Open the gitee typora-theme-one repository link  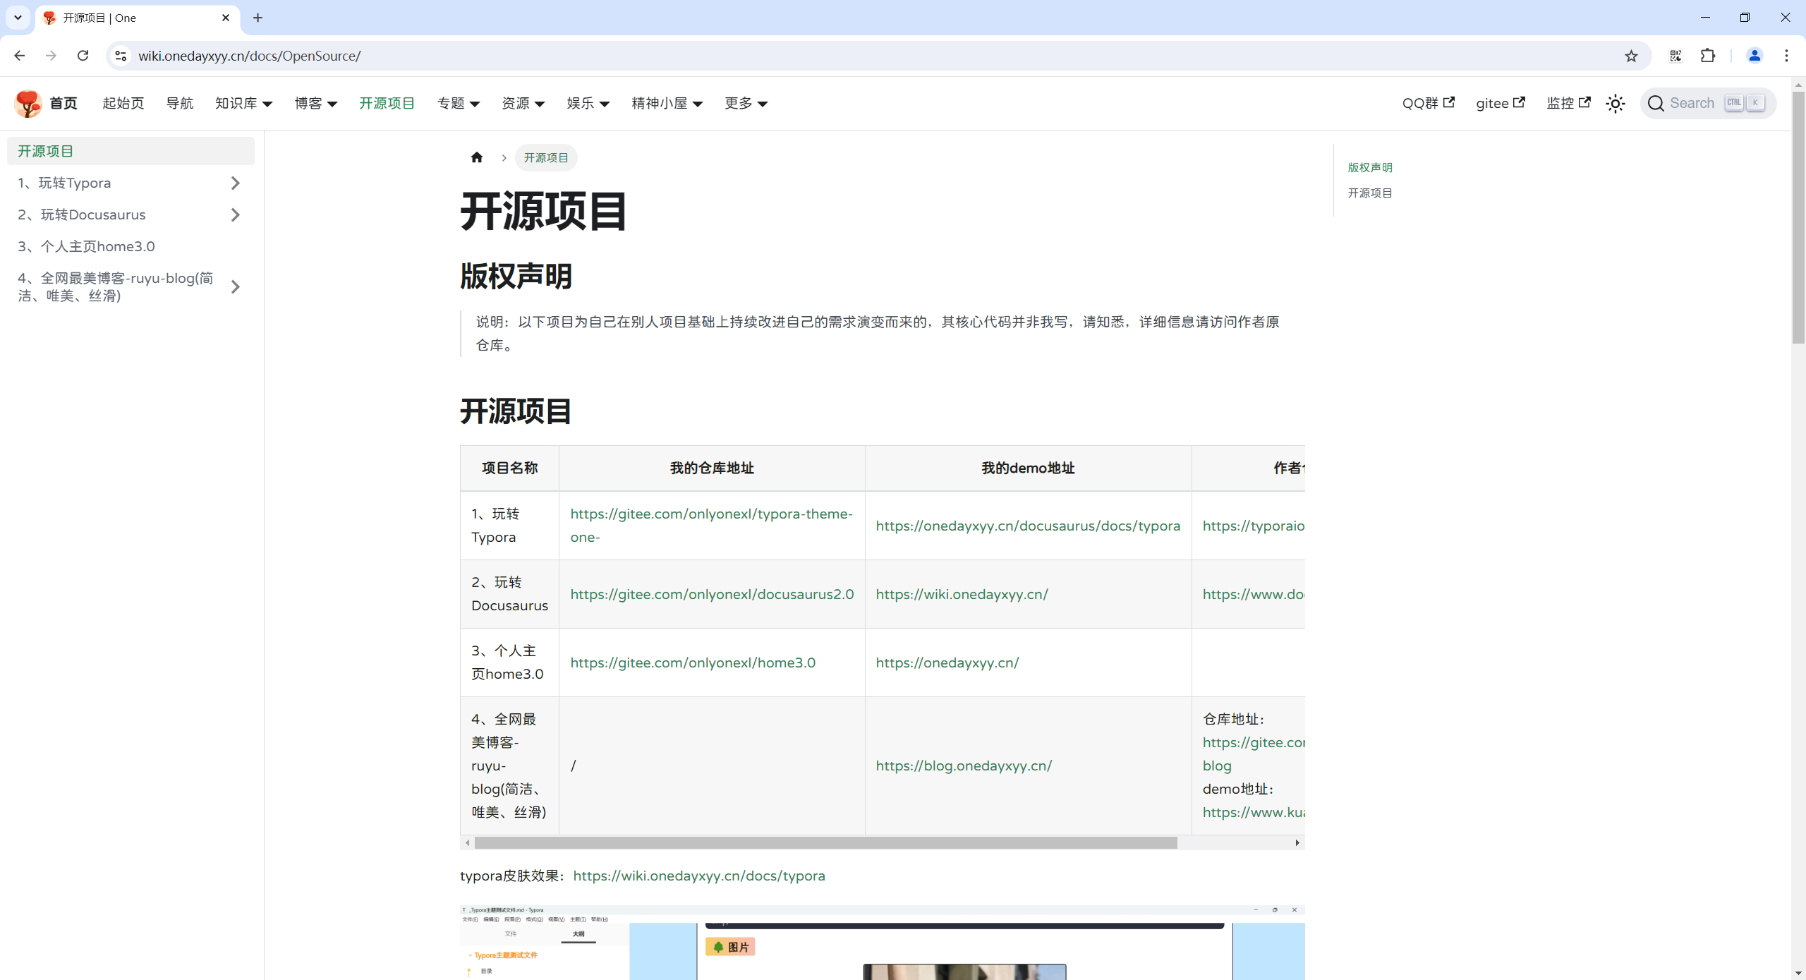711,525
